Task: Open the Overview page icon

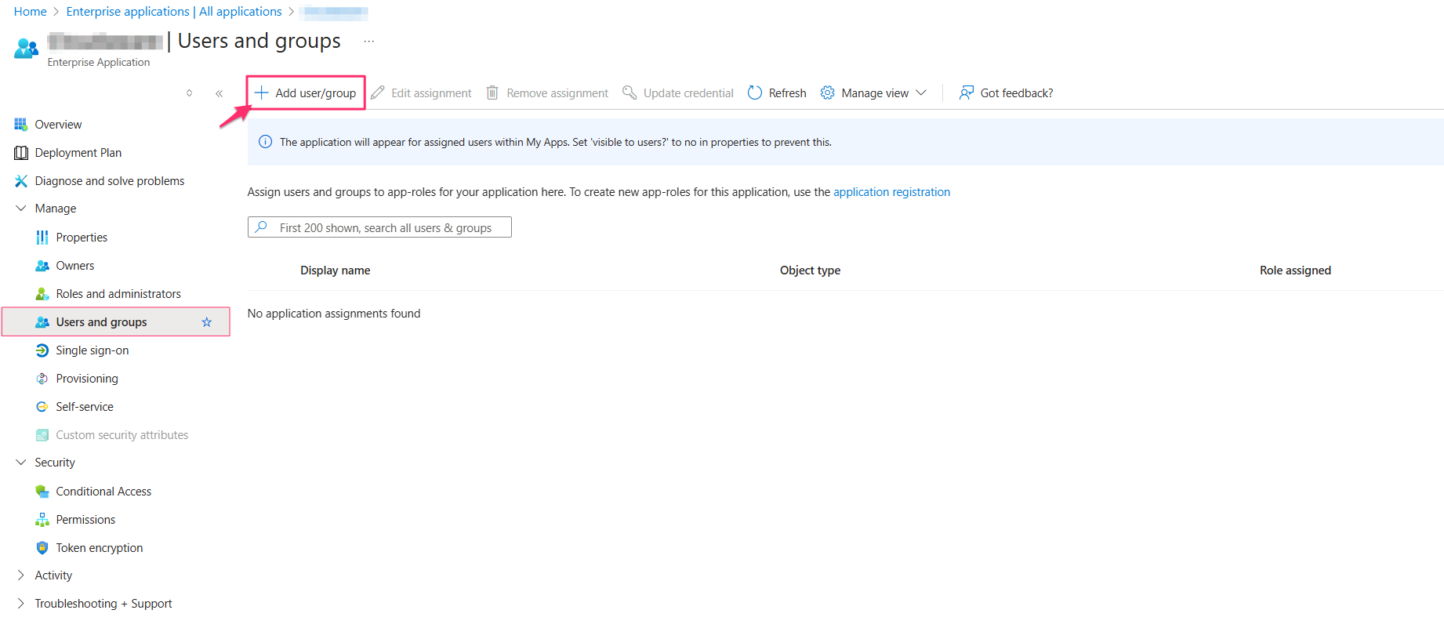Action: (x=21, y=125)
